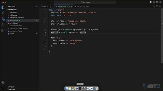Switch to the terraform.tfvars tab
163x91 pixels.
coord(83,6)
